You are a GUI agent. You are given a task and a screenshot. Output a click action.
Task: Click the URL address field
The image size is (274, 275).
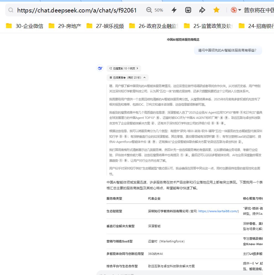pos(77,10)
